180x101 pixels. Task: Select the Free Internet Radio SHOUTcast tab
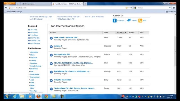pyautogui.click(x=67, y=4)
